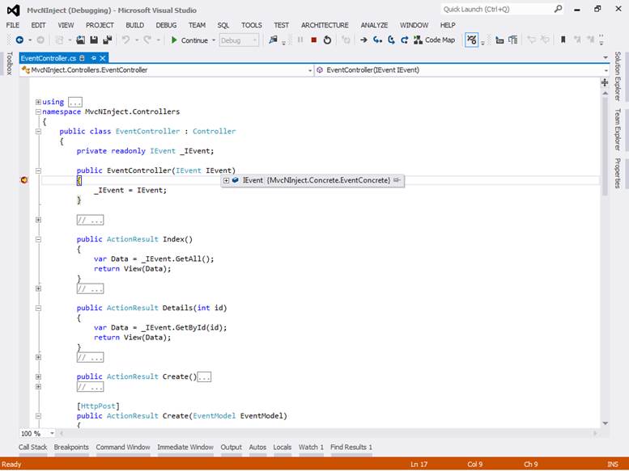The height and width of the screenshot is (471, 629).
Task: Click the decrease indent toolbar icon
Action: [x=499, y=40]
